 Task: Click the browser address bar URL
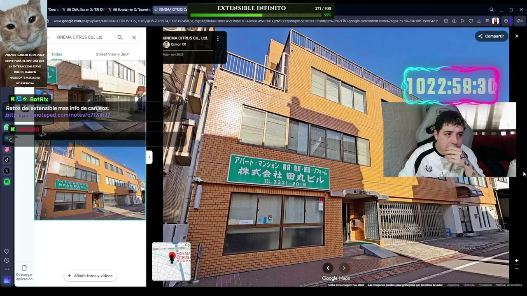(245, 21)
